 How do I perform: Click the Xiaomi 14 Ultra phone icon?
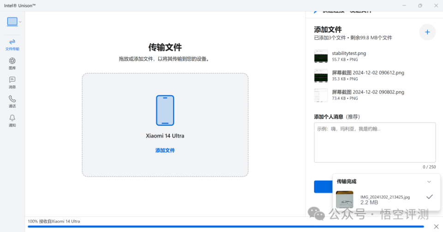coord(165,110)
